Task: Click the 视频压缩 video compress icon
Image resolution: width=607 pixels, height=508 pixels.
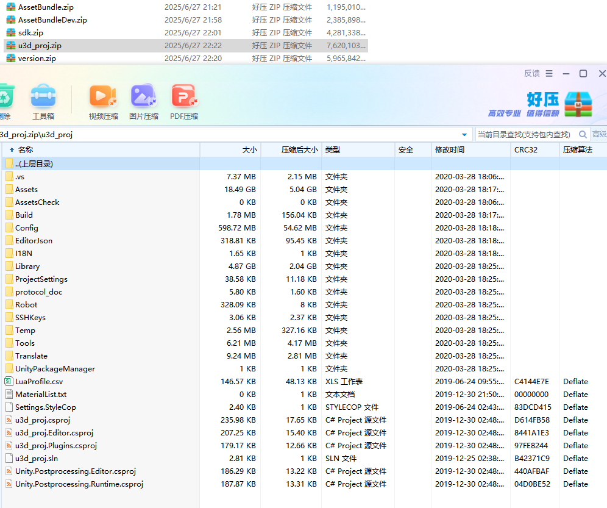Action: coord(103,98)
